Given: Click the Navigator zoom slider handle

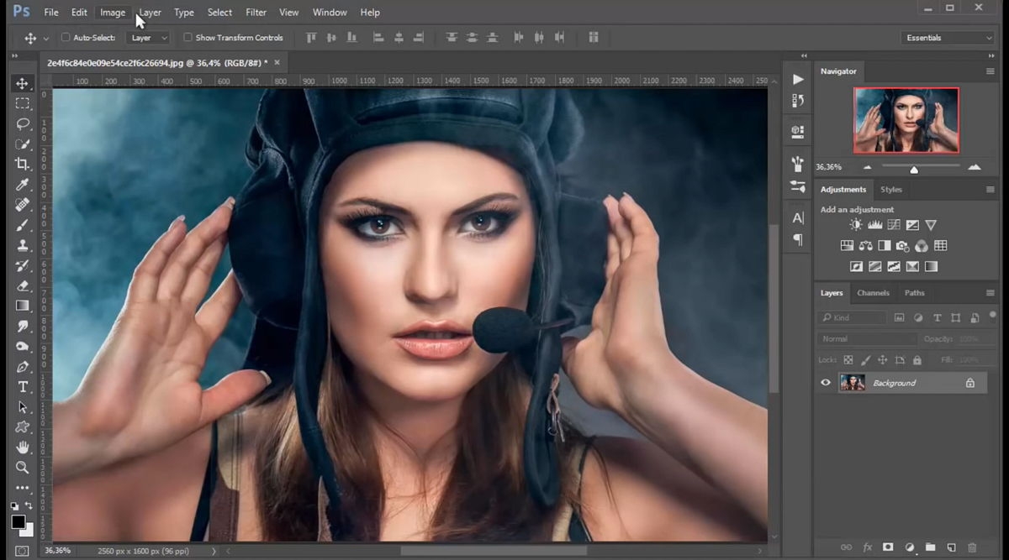Looking at the screenshot, I should [914, 170].
